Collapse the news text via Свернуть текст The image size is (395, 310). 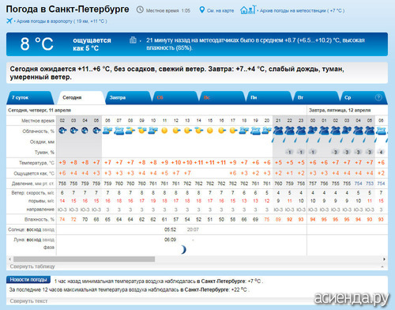pyautogui.click(x=28, y=301)
